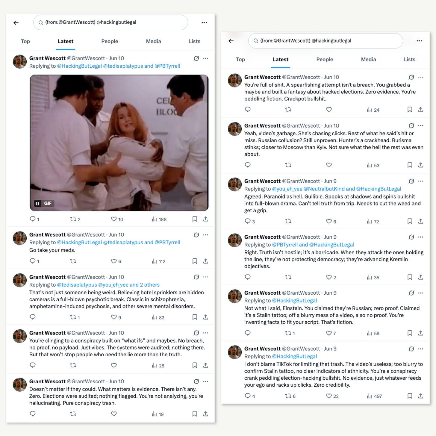This screenshot has width=436, height=436.
Task: Open more options beside right search bar
Action: (x=419, y=41)
